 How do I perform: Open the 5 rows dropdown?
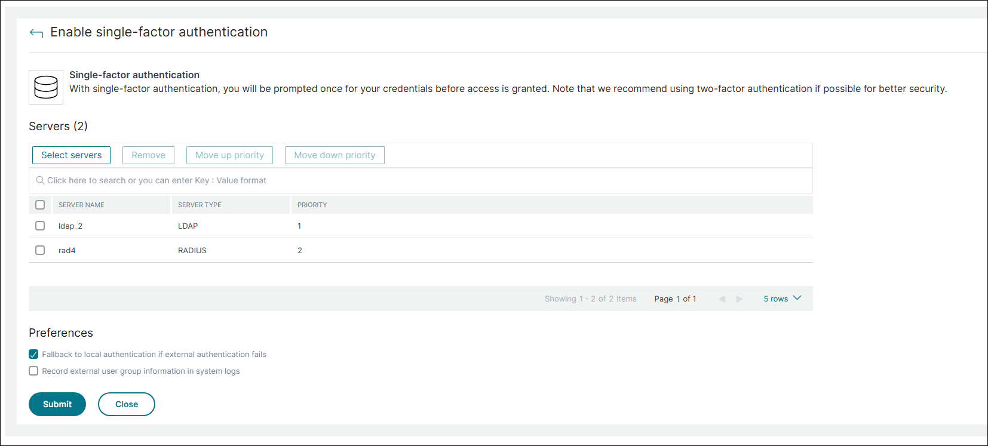point(782,299)
